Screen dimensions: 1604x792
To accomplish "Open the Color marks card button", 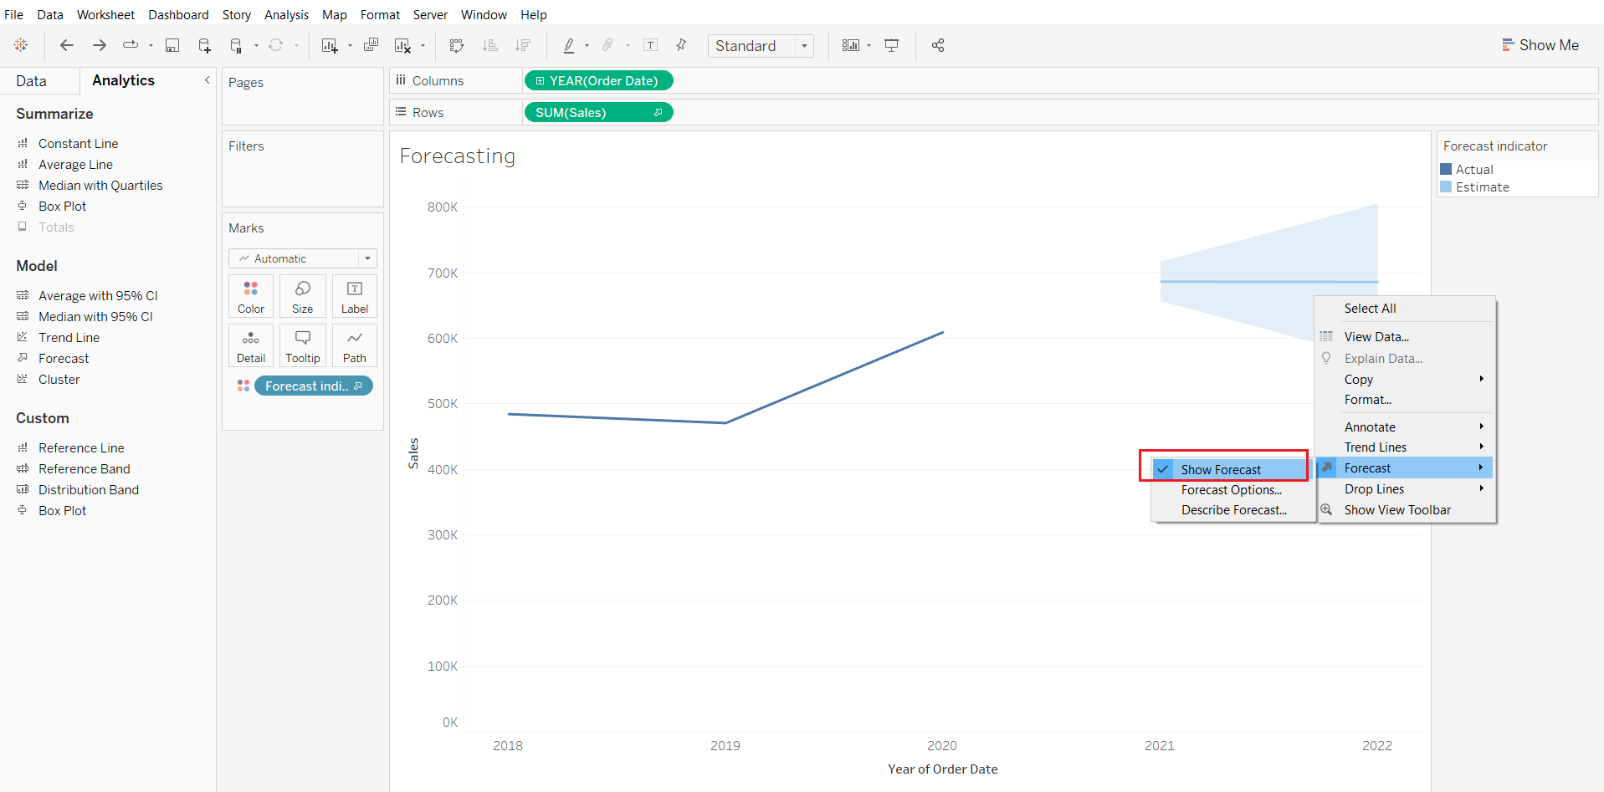I will pyautogui.click(x=251, y=296).
